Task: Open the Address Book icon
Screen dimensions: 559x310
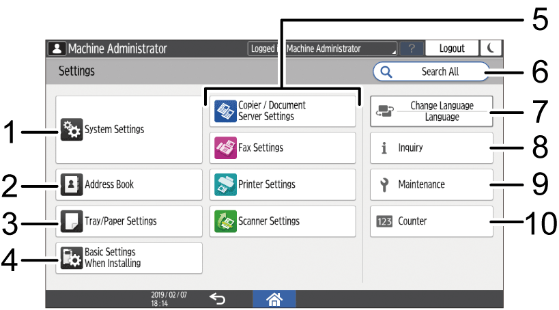Action: [x=72, y=184]
